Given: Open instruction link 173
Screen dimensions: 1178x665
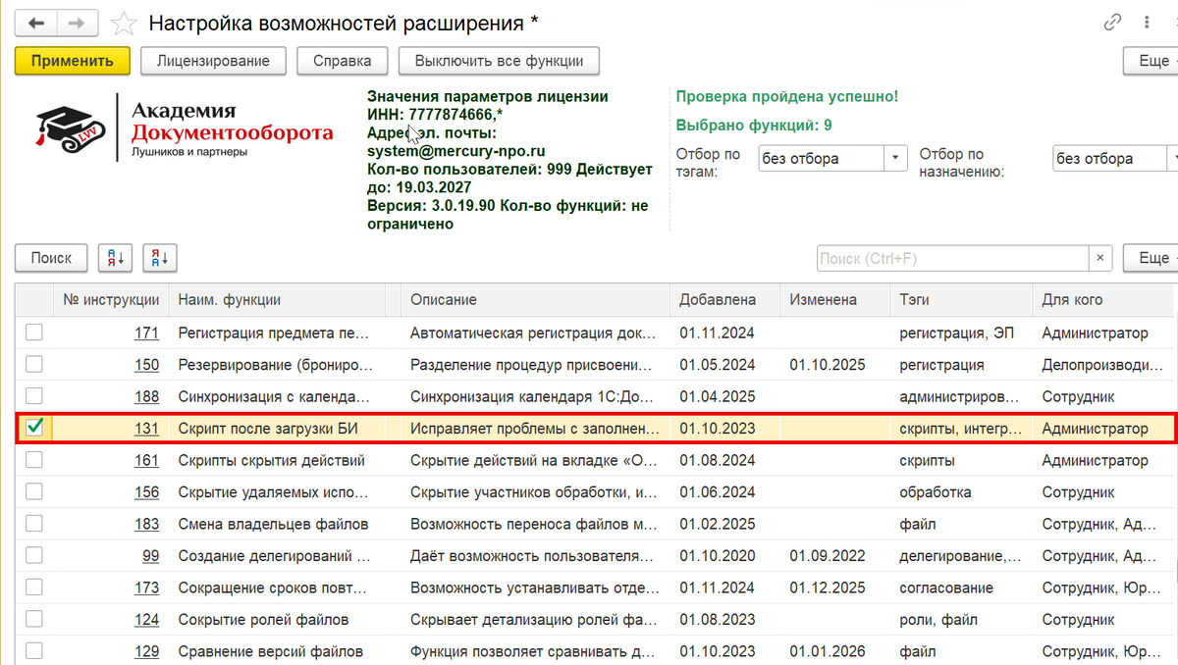Looking at the screenshot, I should click(x=146, y=588).
